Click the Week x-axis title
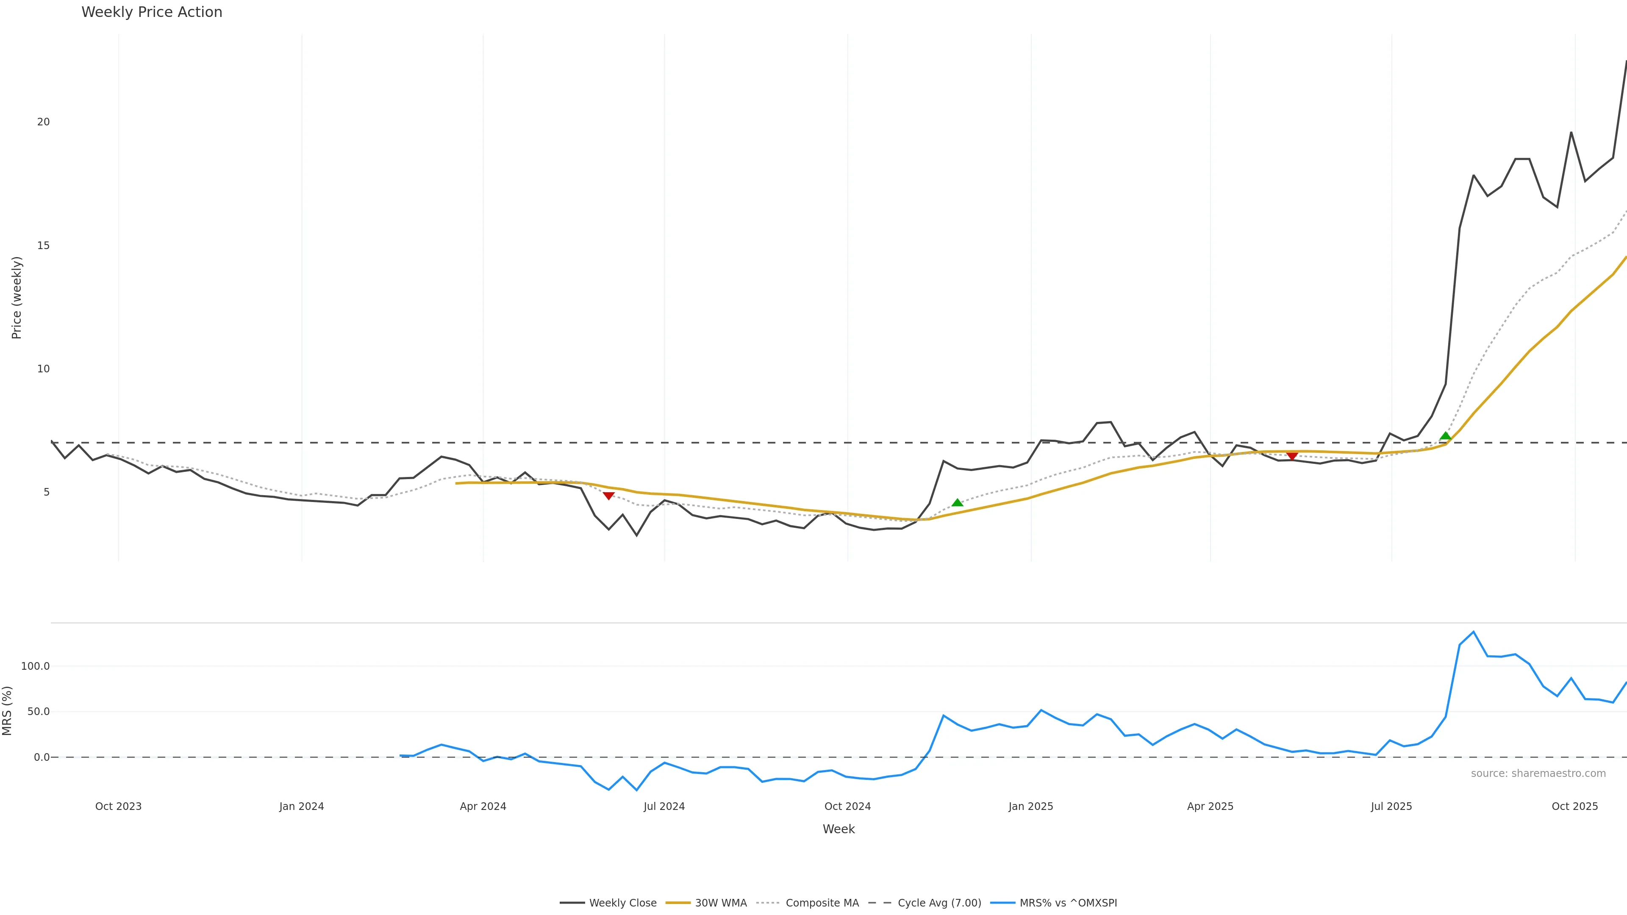 point(838,829)
